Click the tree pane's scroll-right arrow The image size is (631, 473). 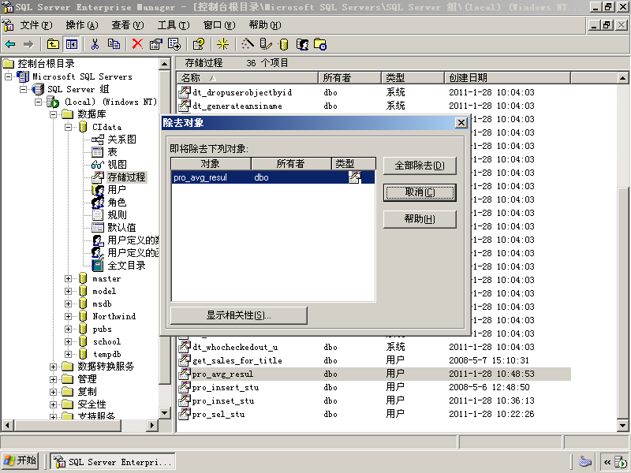(151, 425)
